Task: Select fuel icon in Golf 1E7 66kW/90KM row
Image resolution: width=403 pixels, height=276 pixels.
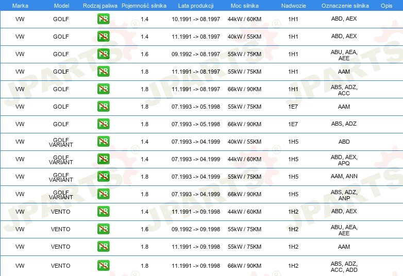Action: coord(103,124)
